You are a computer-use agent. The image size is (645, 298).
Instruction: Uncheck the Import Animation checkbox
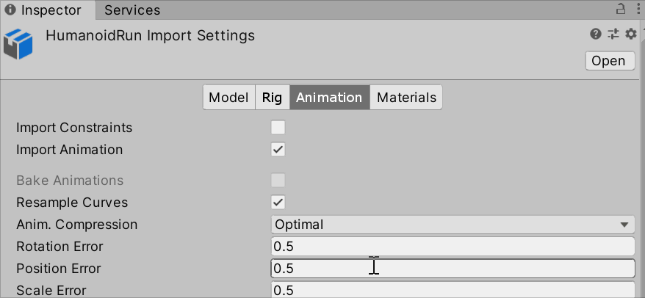tap(278, 150)
